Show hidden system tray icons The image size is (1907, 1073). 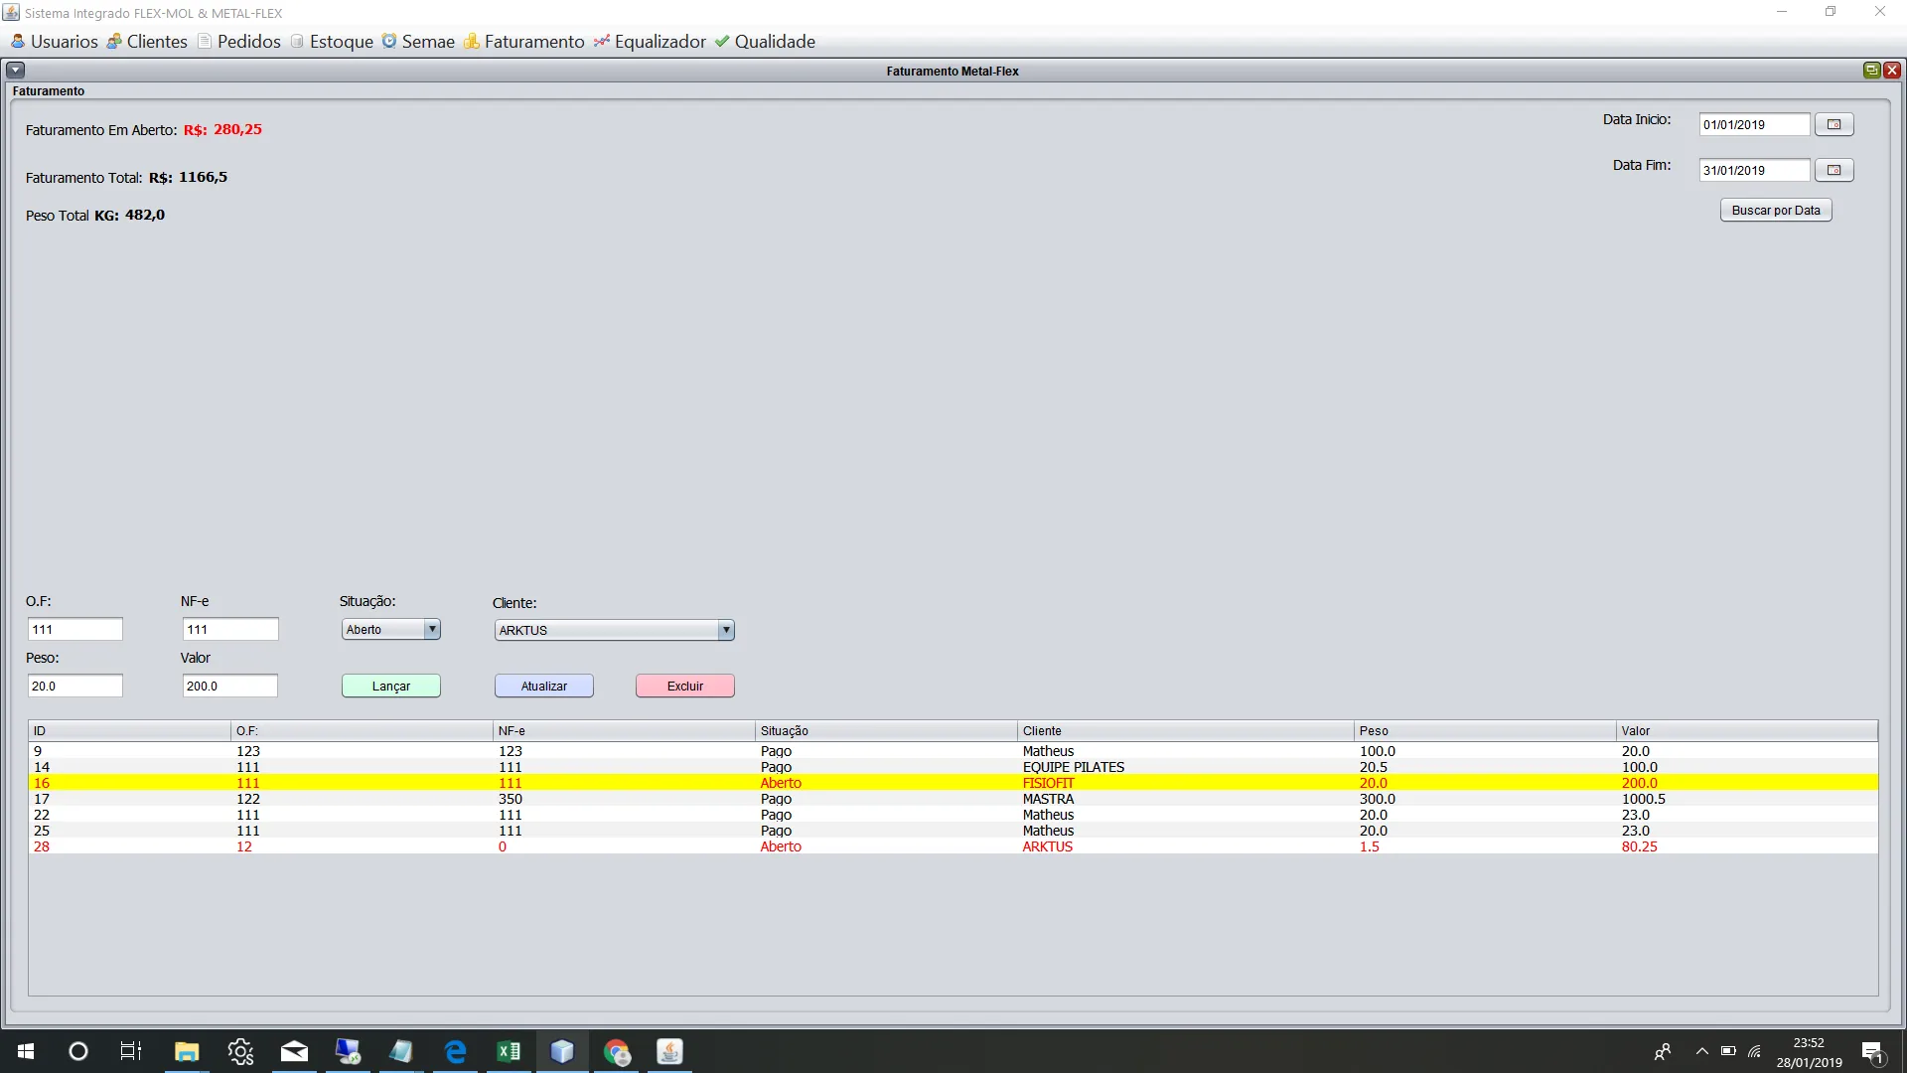(x=1701, y=1051)
